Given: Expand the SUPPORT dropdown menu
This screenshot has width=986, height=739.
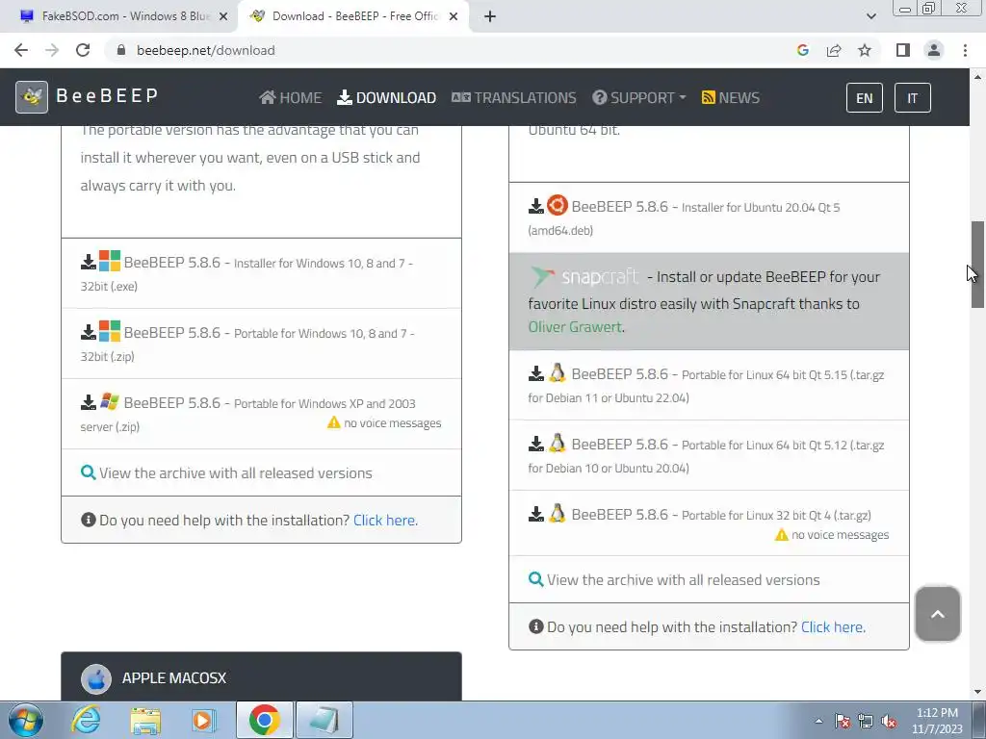Looking at the screenshot, I should tap(639, 97).
